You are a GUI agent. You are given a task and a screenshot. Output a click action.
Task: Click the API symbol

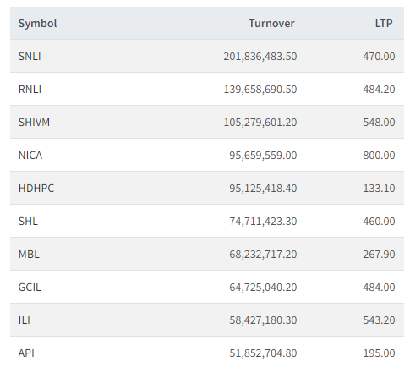(26, 353)
